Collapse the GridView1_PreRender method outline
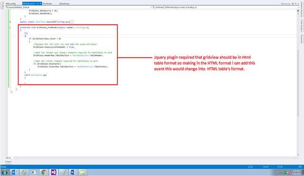 [x=10, y=28]
